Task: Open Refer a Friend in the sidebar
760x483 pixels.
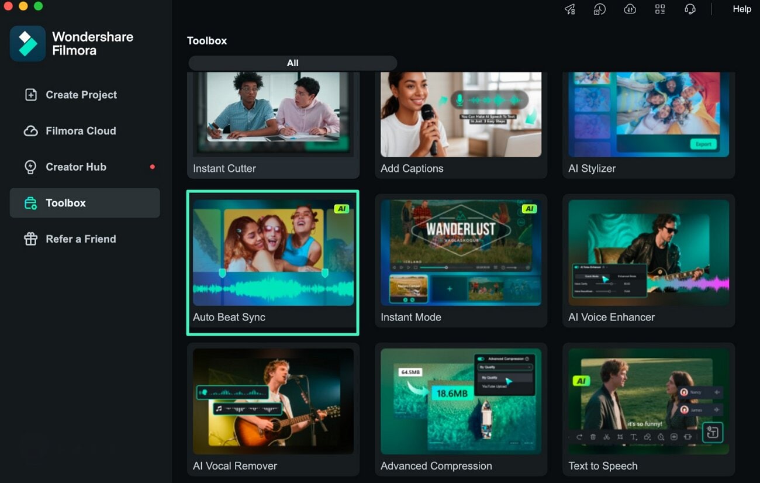Action: tap(85, 239)
